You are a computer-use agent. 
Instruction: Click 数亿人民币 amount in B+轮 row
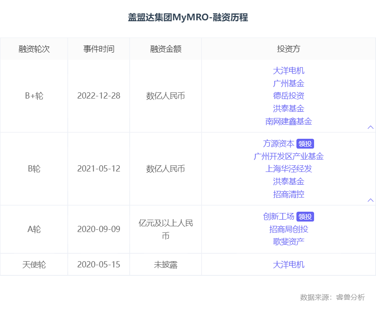pyautogui.click(x=166, y=96)
